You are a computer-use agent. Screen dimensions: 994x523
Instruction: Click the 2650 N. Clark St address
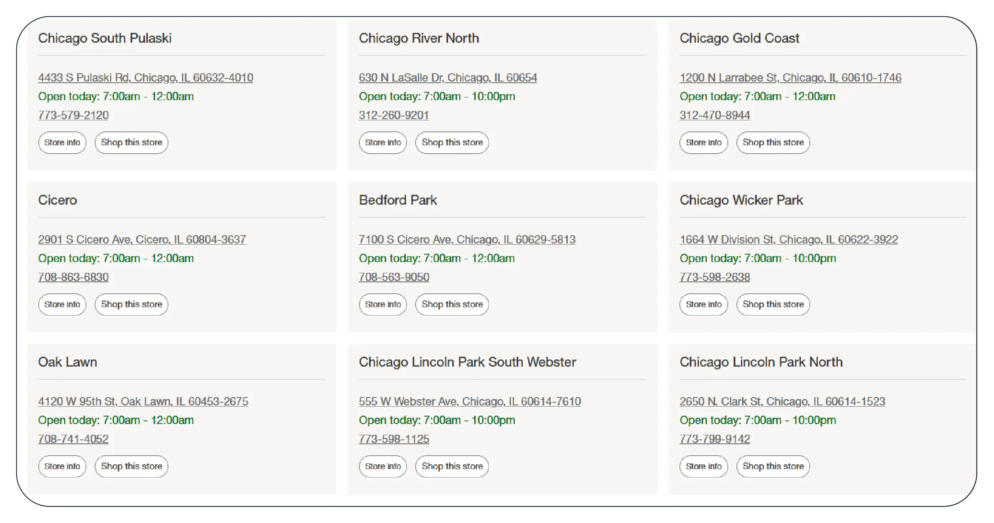coord(782,401)
